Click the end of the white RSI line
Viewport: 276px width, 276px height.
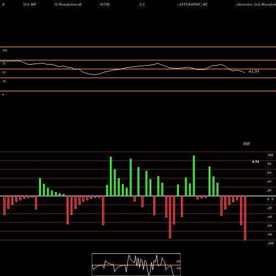(245, 73)
